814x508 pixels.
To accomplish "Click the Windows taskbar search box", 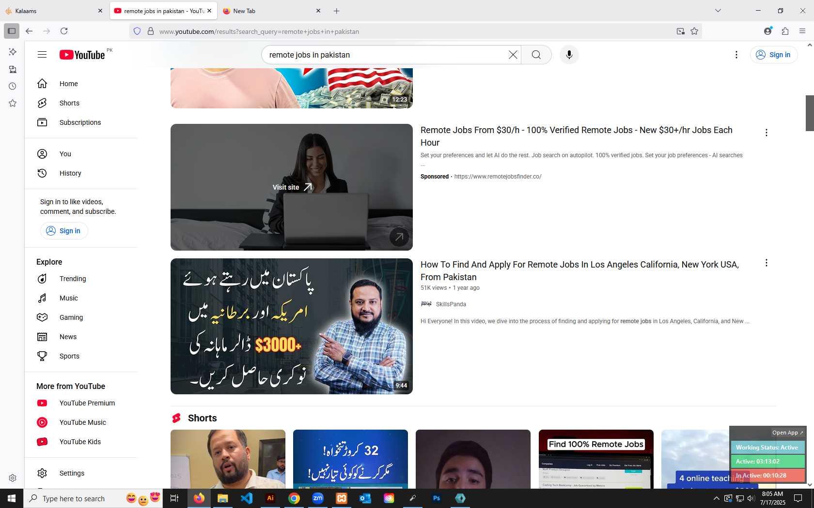I will 92,498.
